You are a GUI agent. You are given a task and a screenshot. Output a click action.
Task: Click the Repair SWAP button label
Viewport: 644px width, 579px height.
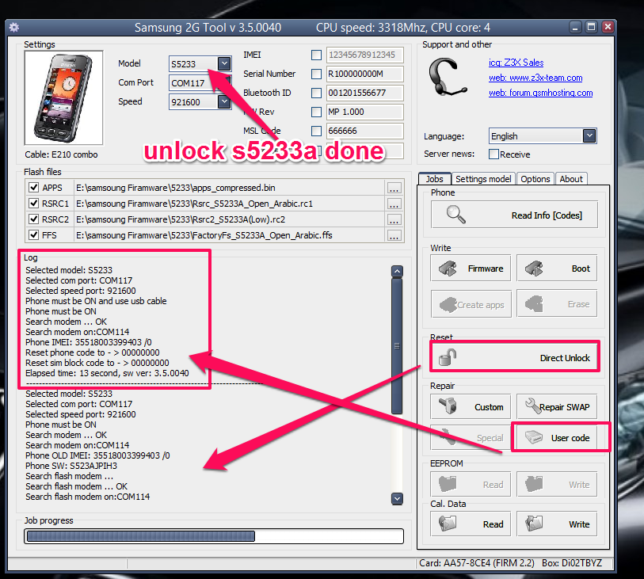pos(564,407)
